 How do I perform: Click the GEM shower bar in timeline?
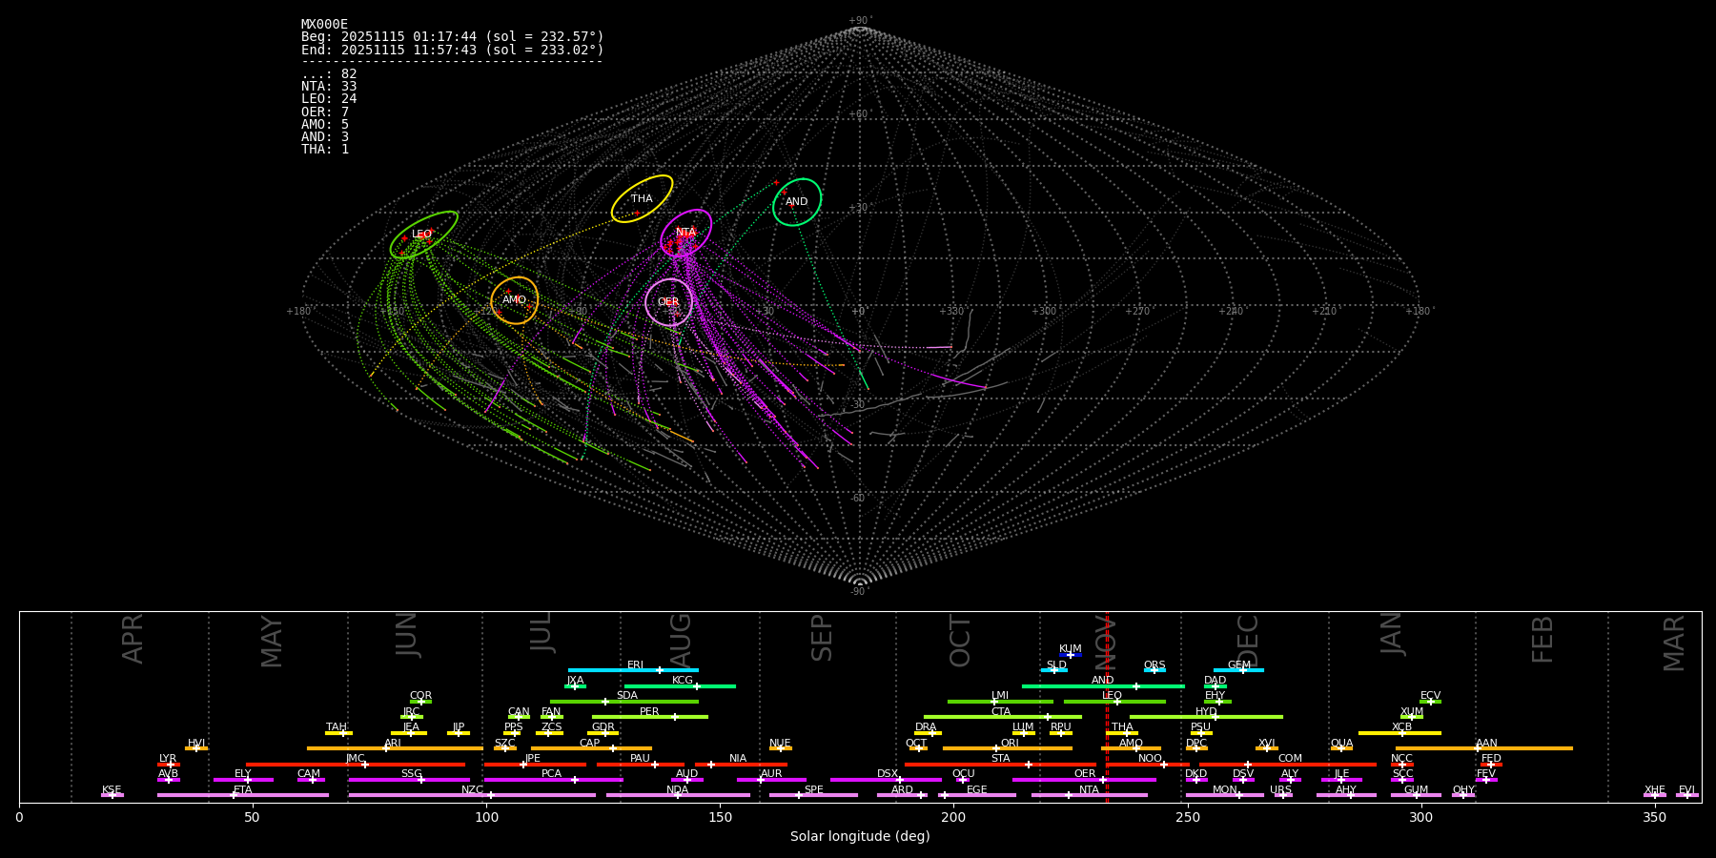coord(1238,670)
